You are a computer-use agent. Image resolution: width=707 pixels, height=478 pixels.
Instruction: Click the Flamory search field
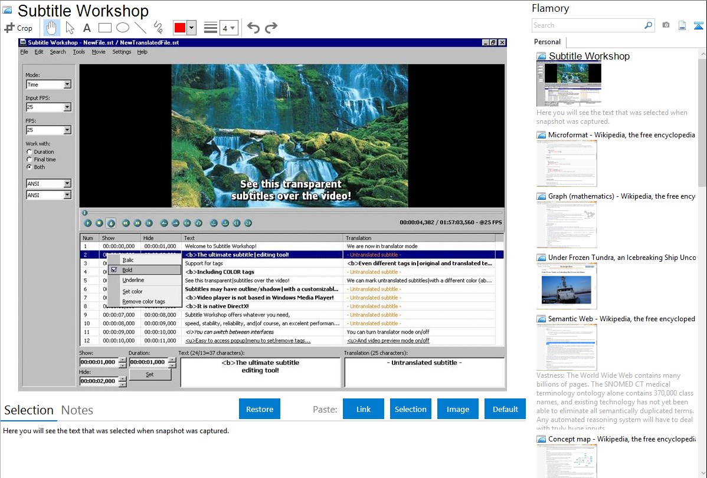click(587, 25)
